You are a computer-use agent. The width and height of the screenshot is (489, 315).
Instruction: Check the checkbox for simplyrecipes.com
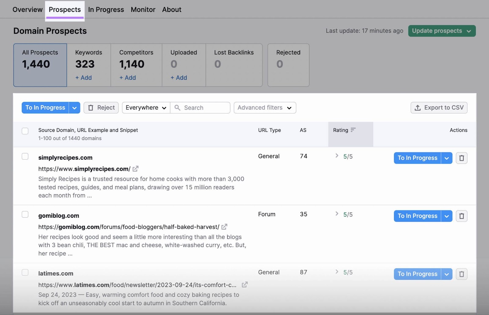pyautogui.click(x=25, y=156)
